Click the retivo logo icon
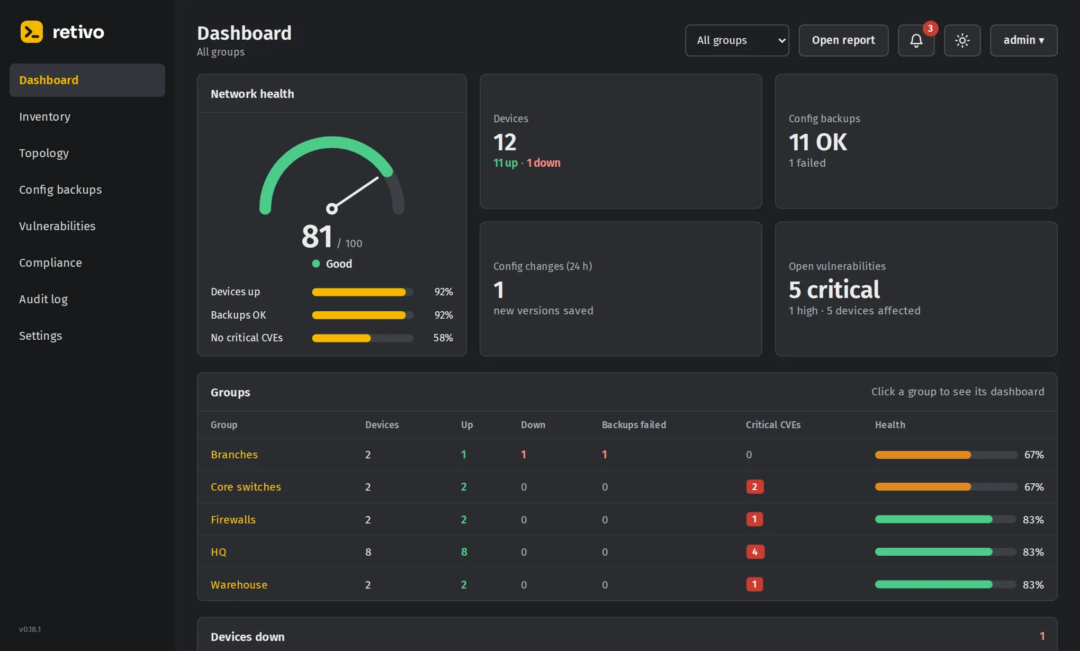 coord(31,32)
